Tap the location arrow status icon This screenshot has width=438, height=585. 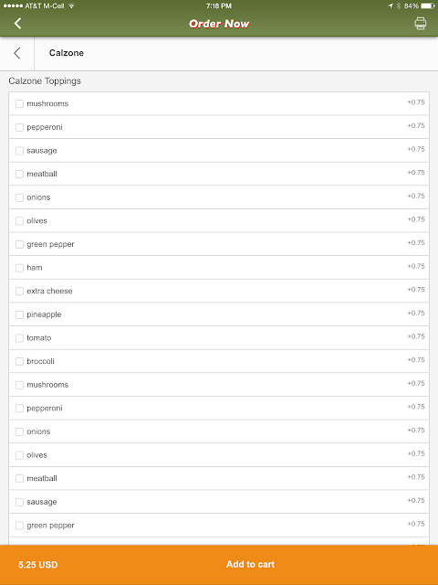[x=391, y=6]
